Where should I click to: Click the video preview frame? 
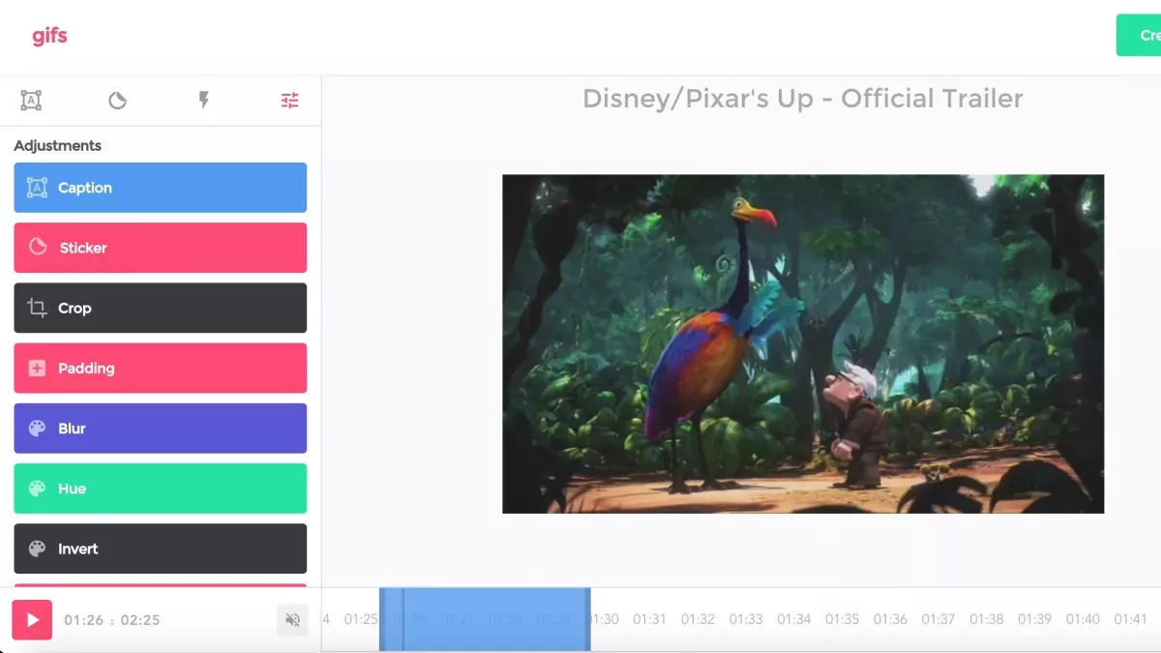point(803,343)
